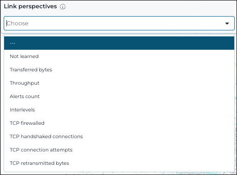
Task: Select 'TCP retransmitted bytes'
Action: (x=119, y=163)
